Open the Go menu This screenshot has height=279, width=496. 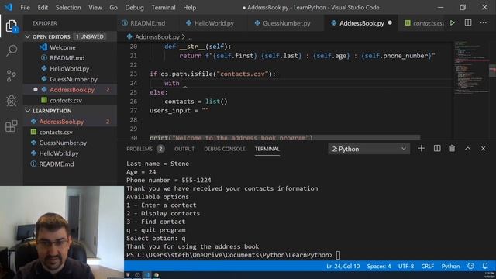click(x=114, y=7)
